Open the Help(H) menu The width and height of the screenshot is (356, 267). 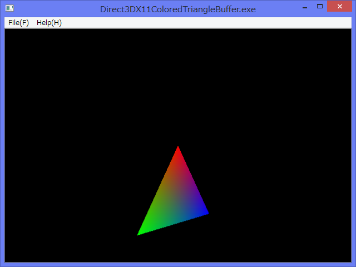pos(49,23)
